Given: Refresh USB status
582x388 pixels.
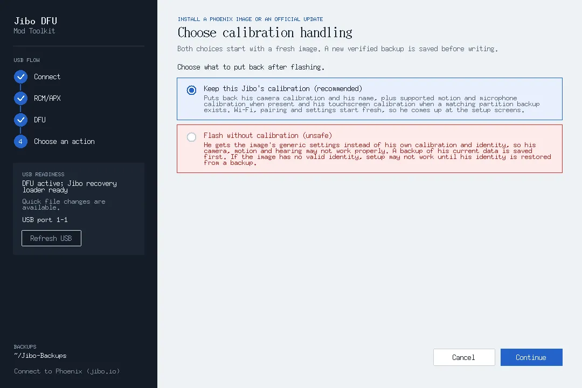Looking at the screenshot, I should (x=51, y=238).
